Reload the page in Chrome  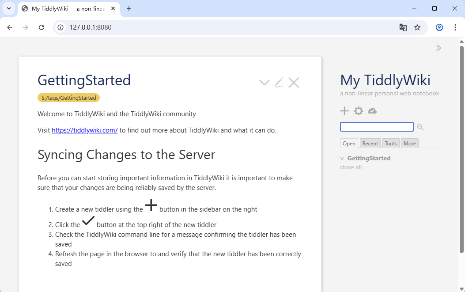coord(42,27)
